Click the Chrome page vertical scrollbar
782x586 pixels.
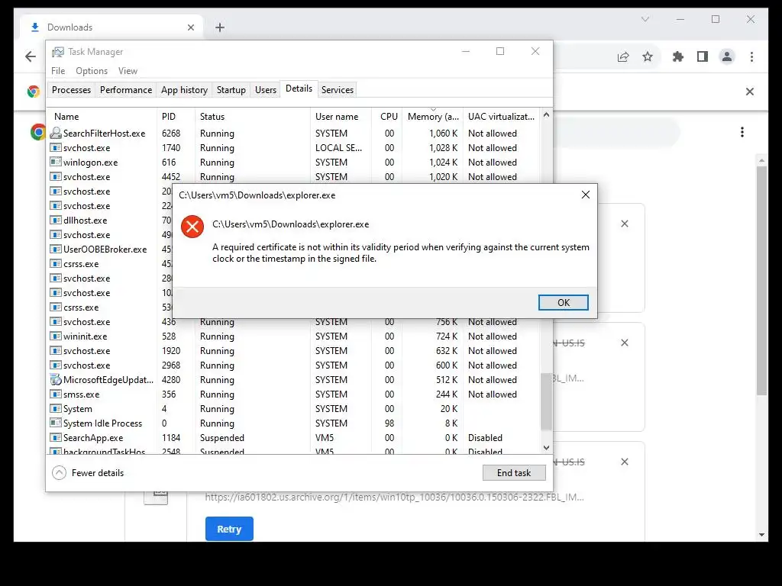pos(761,281)
